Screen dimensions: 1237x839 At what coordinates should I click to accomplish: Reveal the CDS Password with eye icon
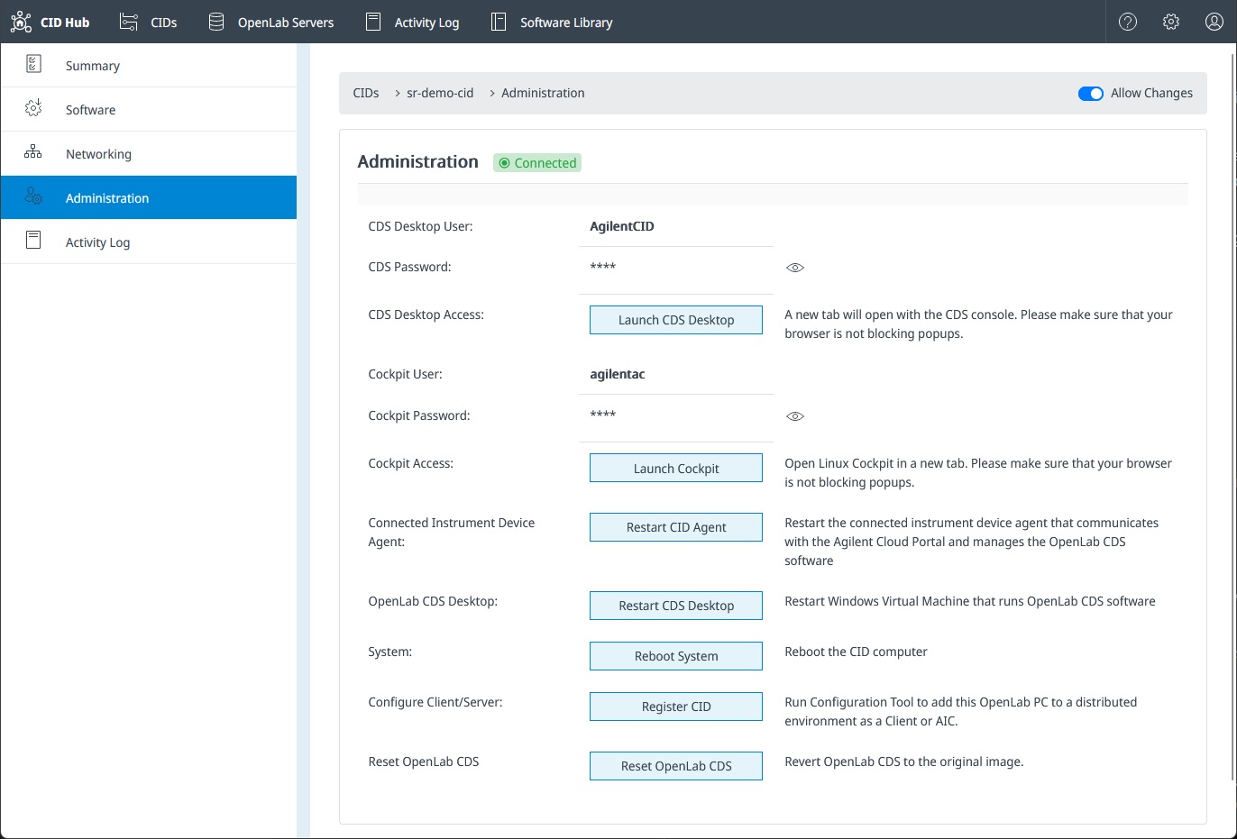pyautogui.click(x=795, y=268)
